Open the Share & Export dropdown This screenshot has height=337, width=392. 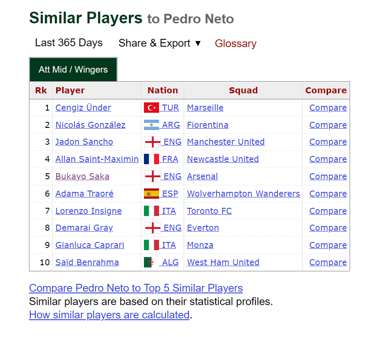160,43
